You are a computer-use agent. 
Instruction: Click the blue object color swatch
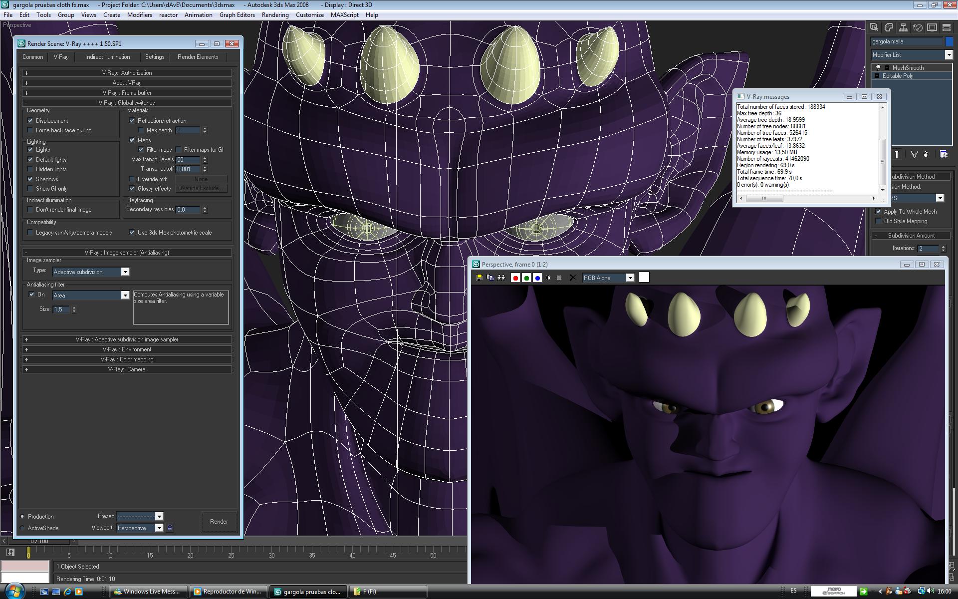950,42
